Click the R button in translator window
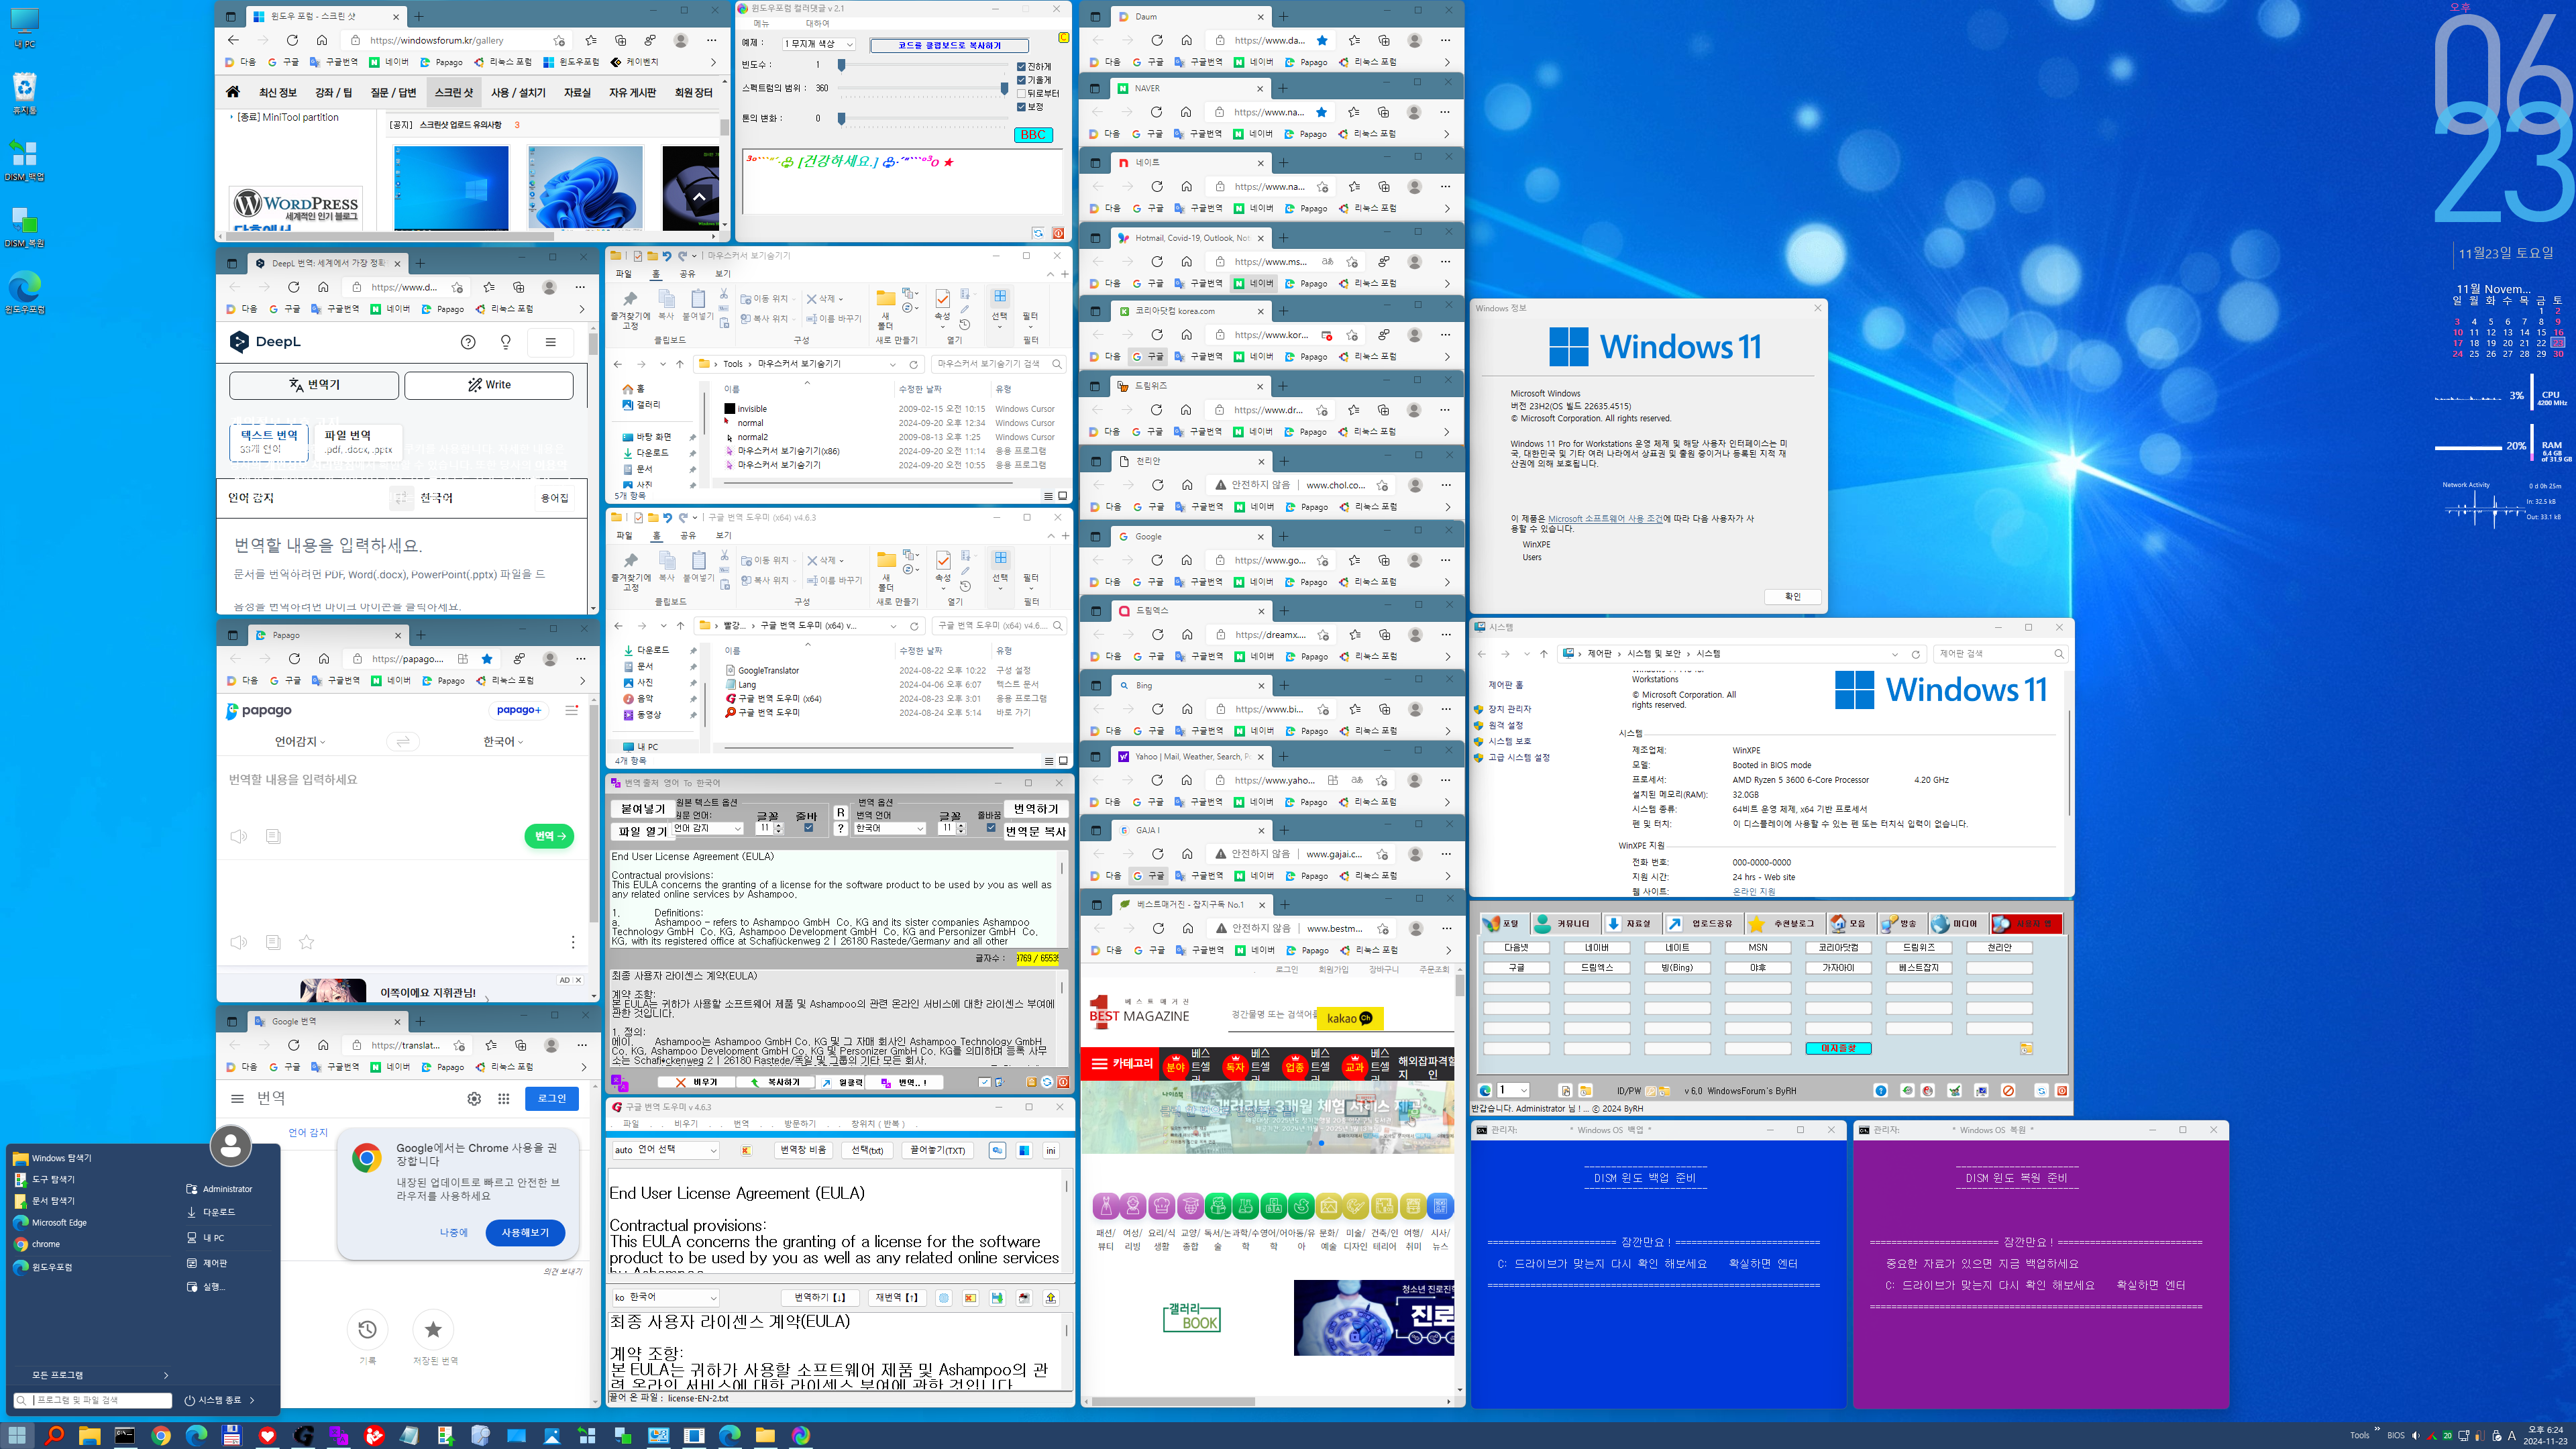Screen dimensions: 2576x1449 841,813
